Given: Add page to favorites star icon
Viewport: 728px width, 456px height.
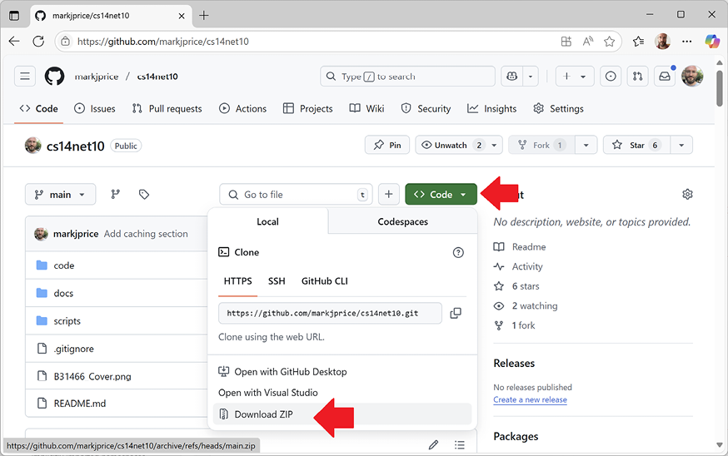Looking at the screenshot, I should (x=609, y=42).
